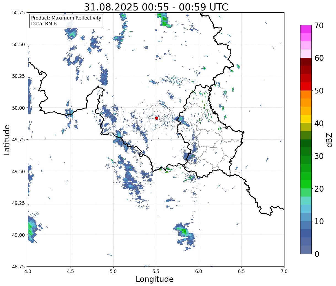The width and height of the screenshot is (336, 286).
Task: Click the yellow colorbar segment above 40
Action: pos(306,119)
